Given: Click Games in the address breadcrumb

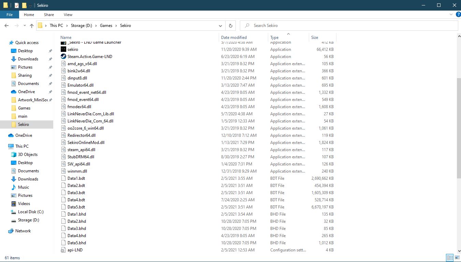Looking at the screenshot, I should pos(106,26).
